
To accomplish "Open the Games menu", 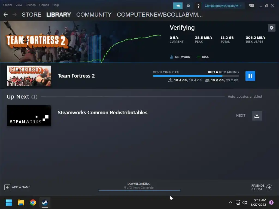I will [44, 5].
